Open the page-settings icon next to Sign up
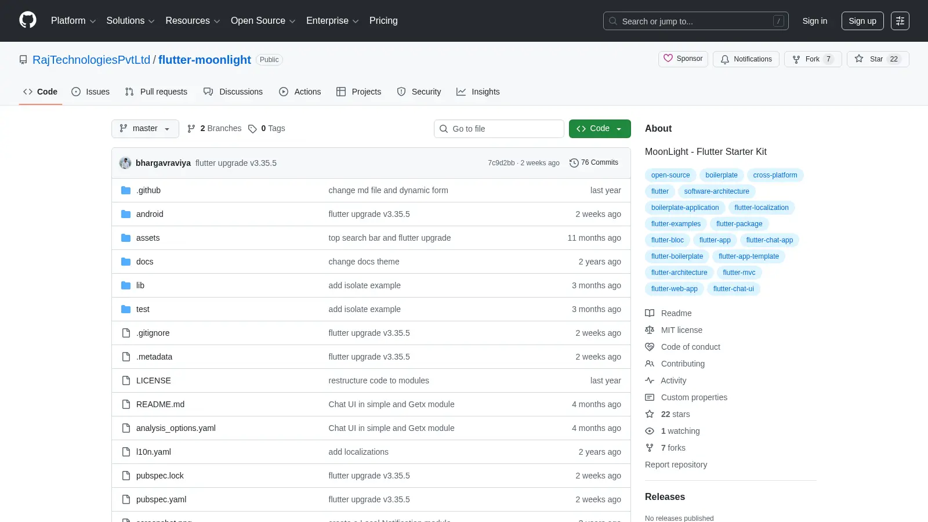This screenshot has height=522, width=928. (x=900, y=21)
